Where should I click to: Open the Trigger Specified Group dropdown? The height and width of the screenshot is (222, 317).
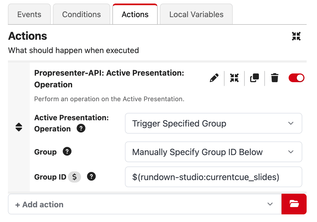(214, 123)
